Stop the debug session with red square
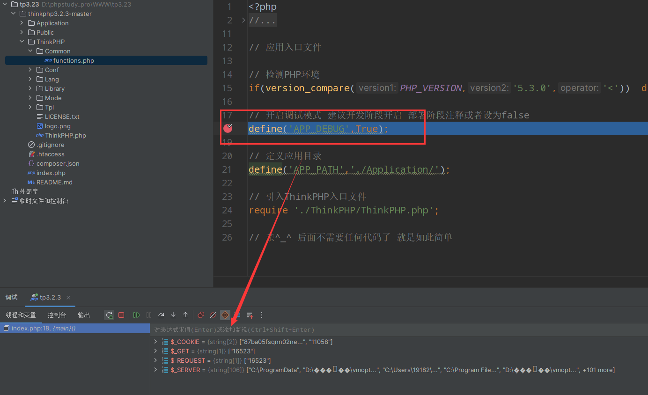 tap(121, 315)
